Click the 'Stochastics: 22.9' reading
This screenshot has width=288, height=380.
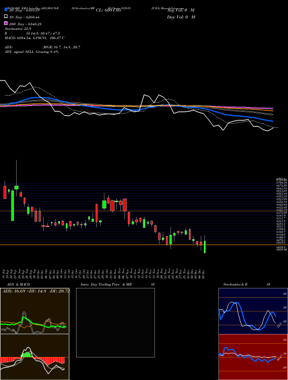(x=18, y=29)
